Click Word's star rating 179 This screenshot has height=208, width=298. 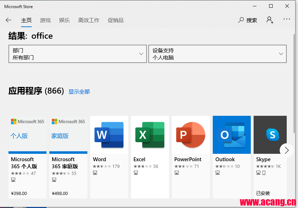(106, 166)
